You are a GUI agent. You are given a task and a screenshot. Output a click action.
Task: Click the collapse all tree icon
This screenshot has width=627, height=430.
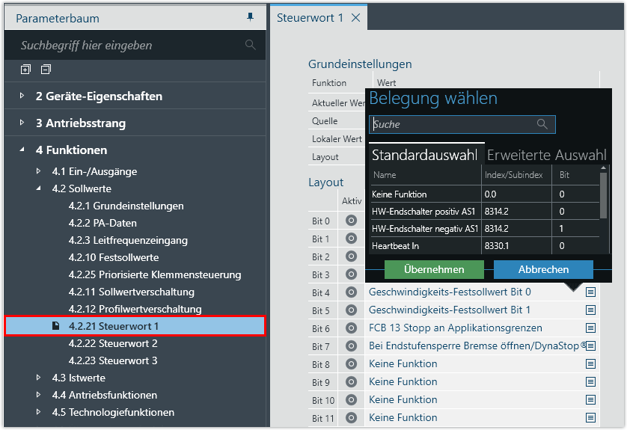46,70
